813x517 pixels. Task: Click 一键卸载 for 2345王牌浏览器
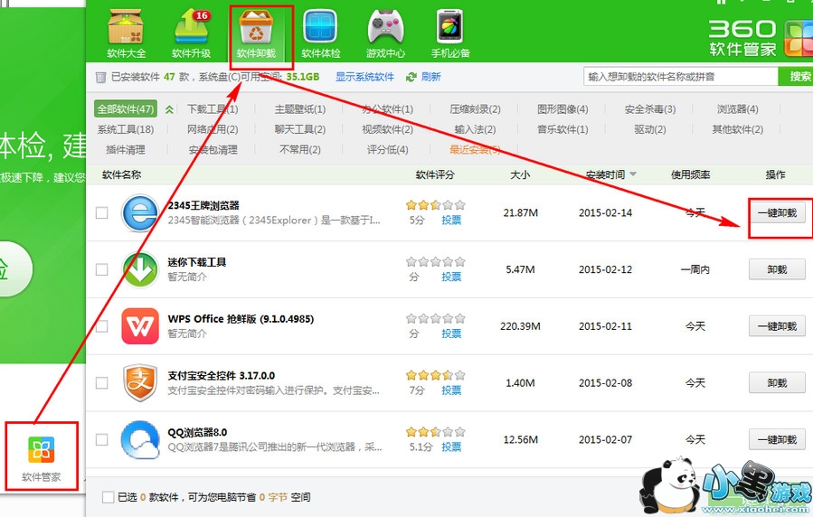coord(777,213)
